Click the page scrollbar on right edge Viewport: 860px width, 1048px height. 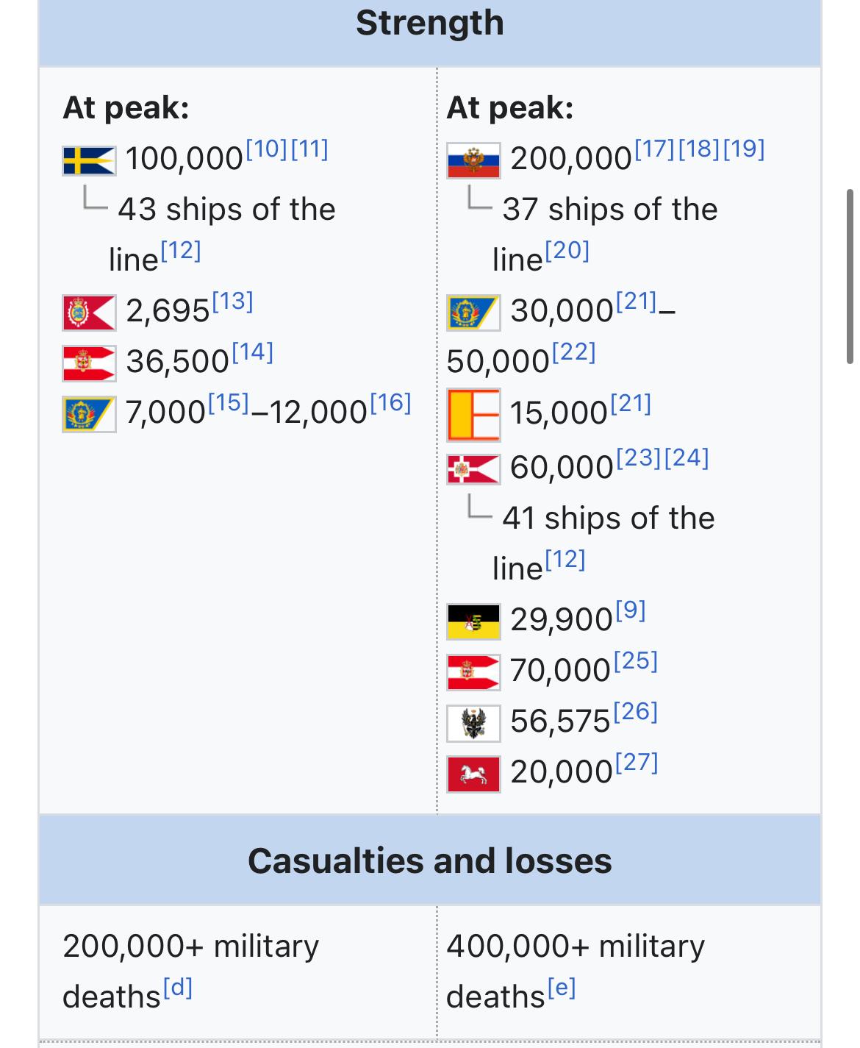[x=850, y=276]
